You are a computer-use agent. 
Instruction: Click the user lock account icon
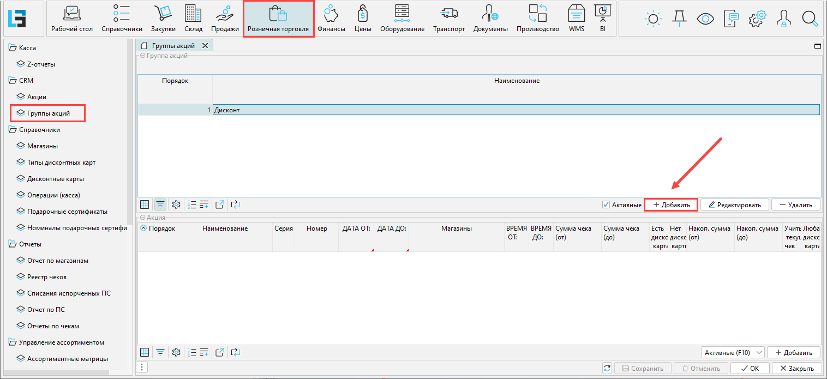coord(784,19)
